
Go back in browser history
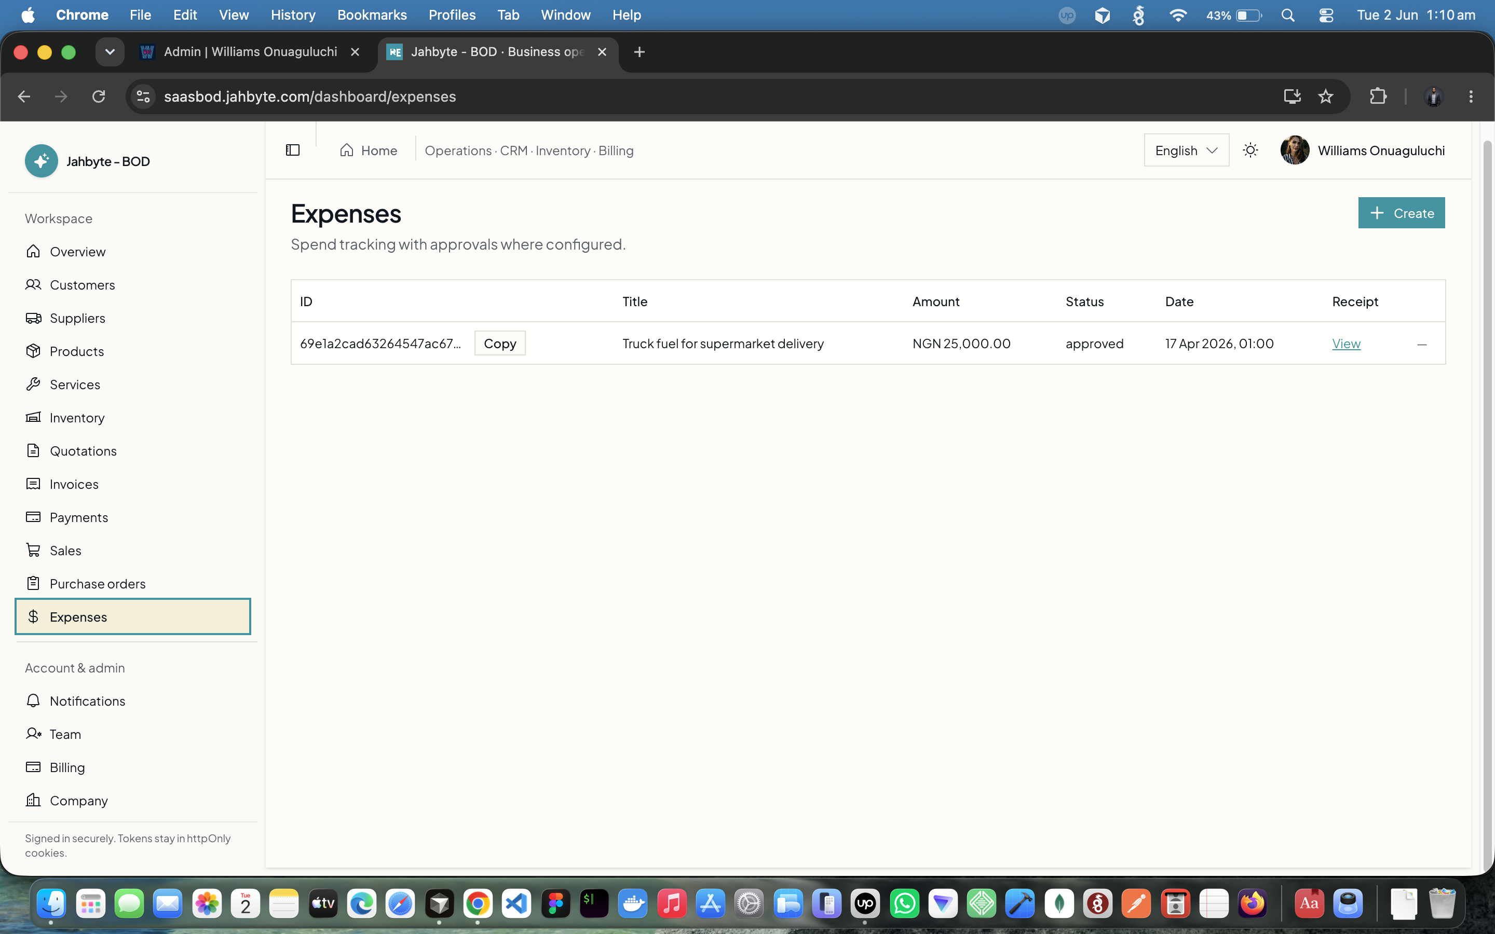[24, 97]
